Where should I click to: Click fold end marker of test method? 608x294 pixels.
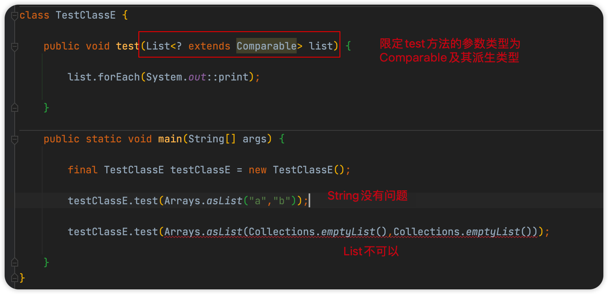point(15,108)
